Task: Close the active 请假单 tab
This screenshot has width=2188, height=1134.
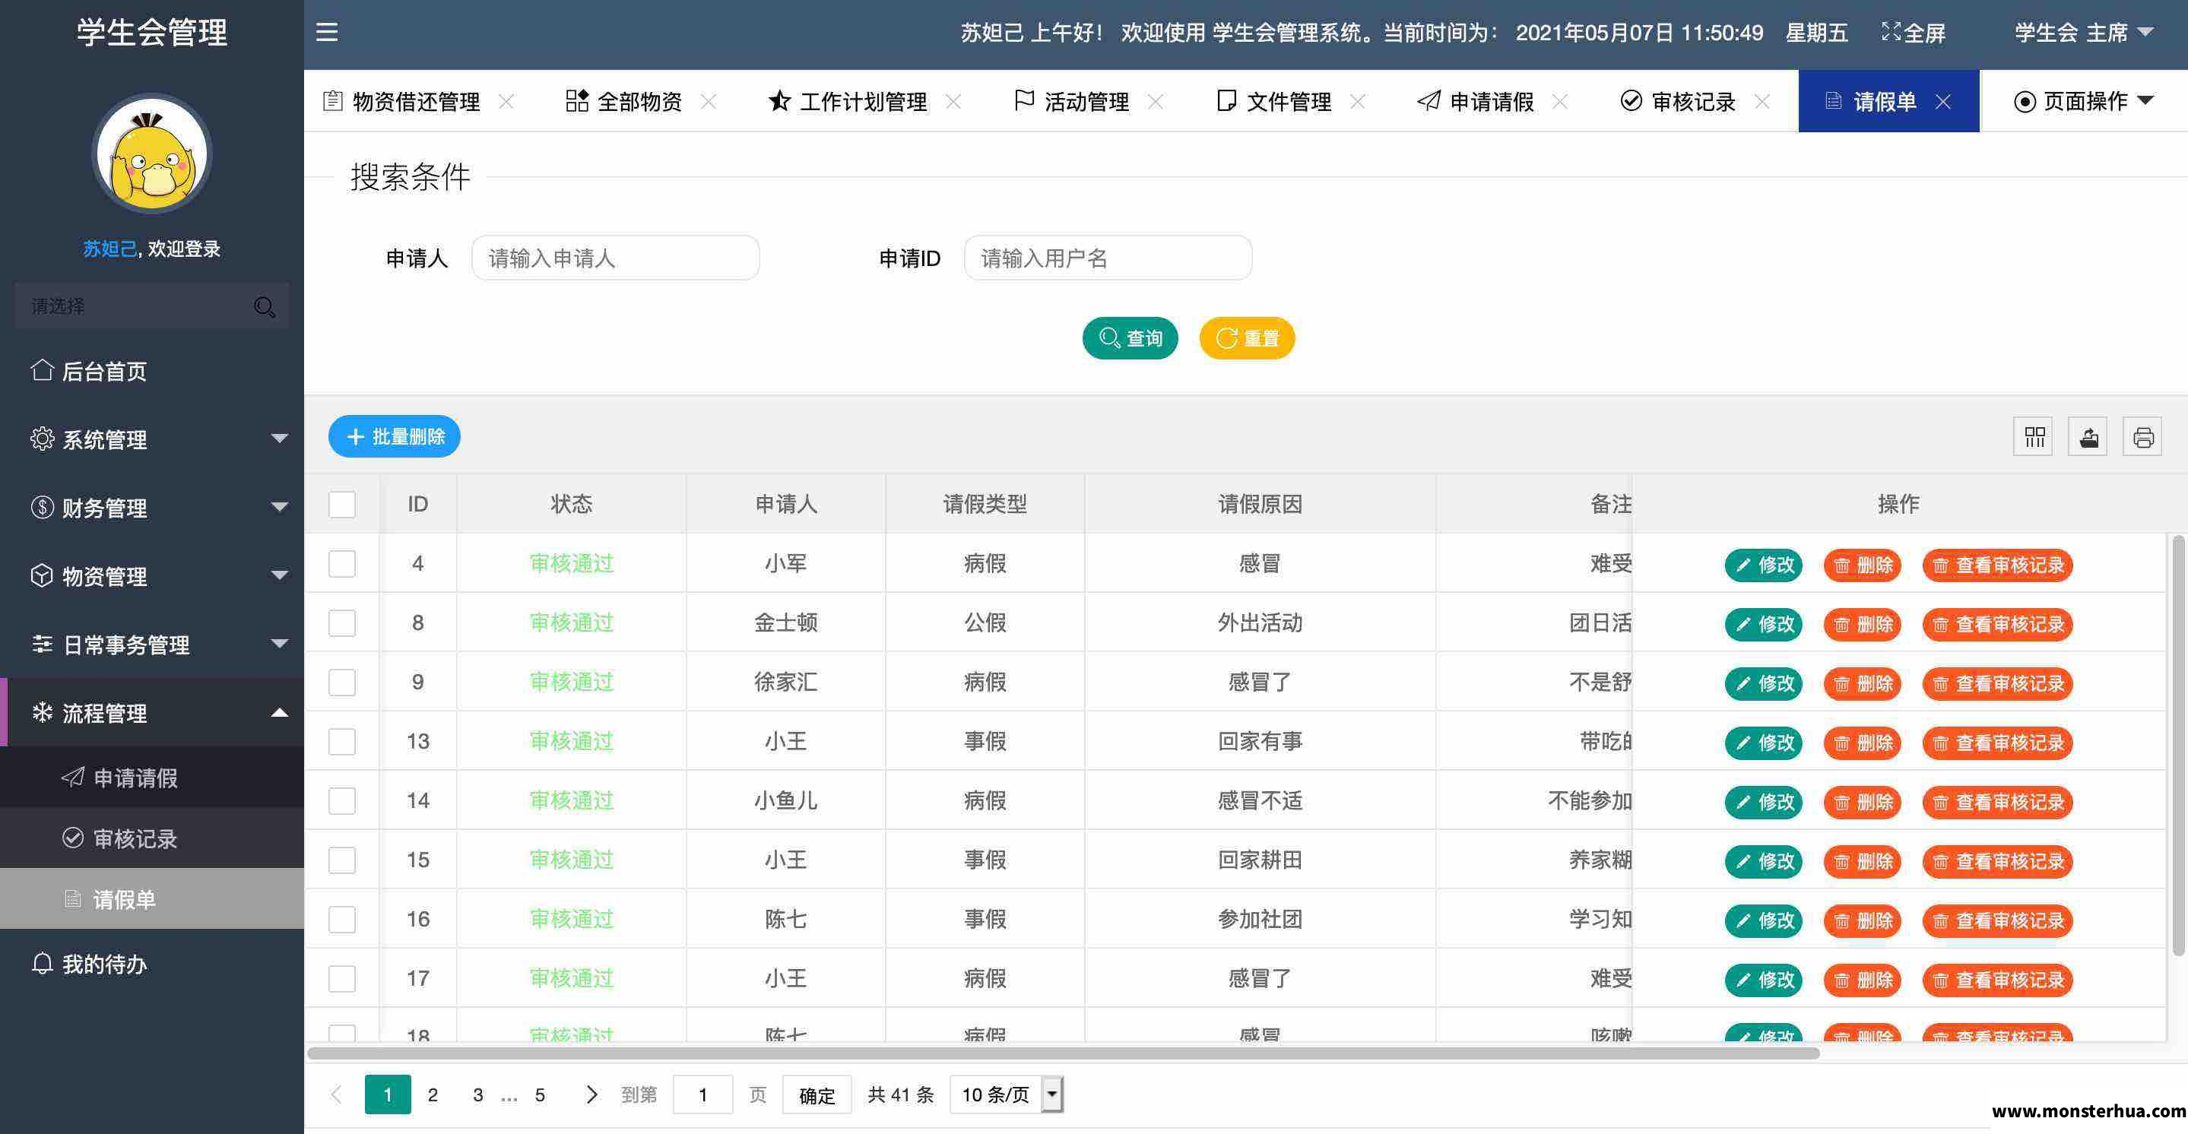Action: tap(1942, 102)
